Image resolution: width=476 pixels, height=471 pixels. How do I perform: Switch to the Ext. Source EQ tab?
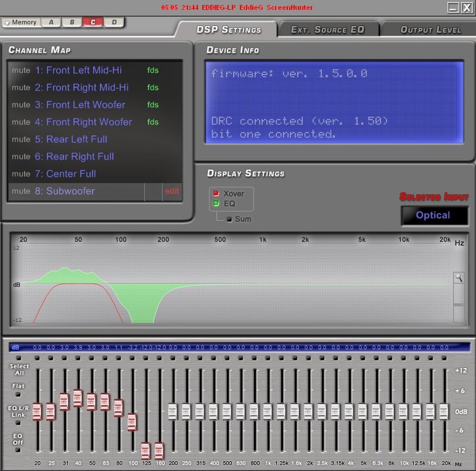pos(328,30)
